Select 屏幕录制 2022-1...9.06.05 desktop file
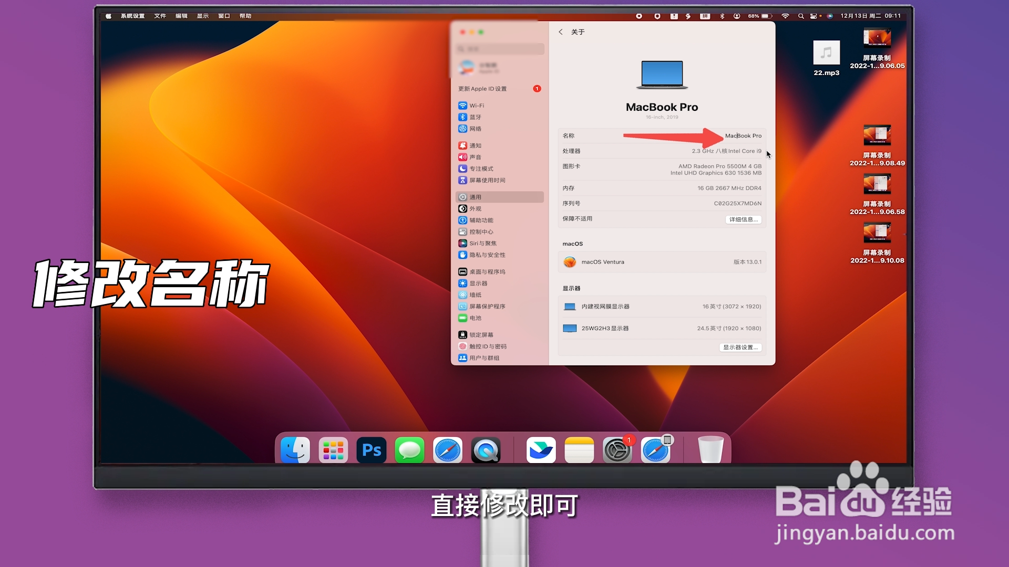Viewport: 1009px width, 567px height. pyautogui.click(x=877, y=49)
